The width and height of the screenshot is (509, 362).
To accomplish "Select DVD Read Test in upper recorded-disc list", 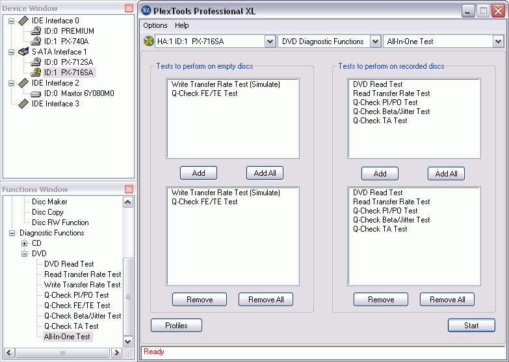I will click(378, 84).
